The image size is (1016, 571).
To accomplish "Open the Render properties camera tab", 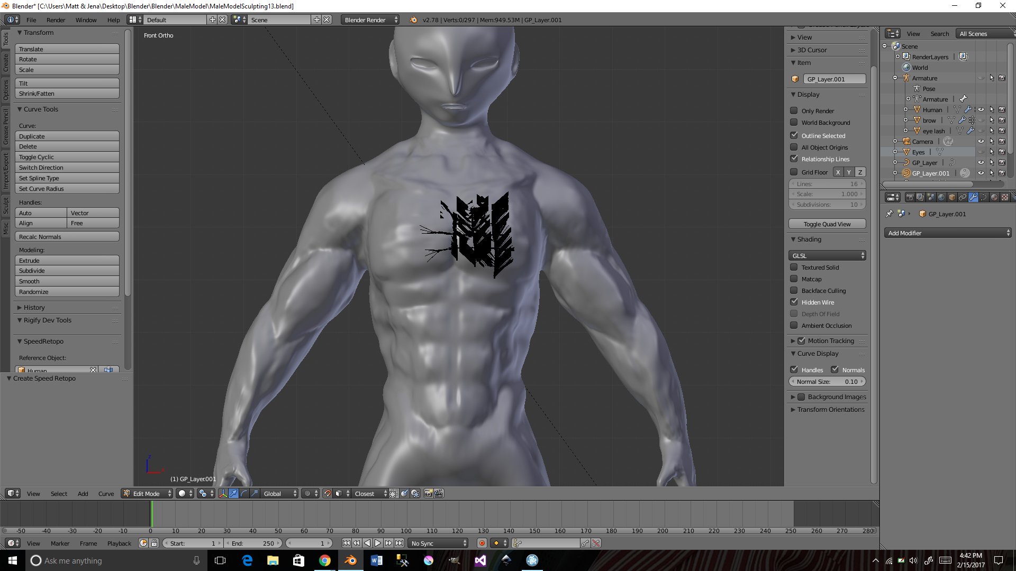I will (910, 197).
